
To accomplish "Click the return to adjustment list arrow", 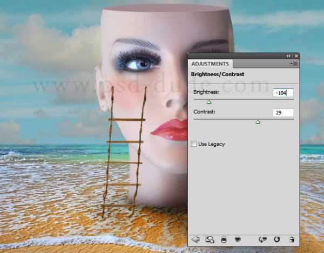I will tap(195, 239).
